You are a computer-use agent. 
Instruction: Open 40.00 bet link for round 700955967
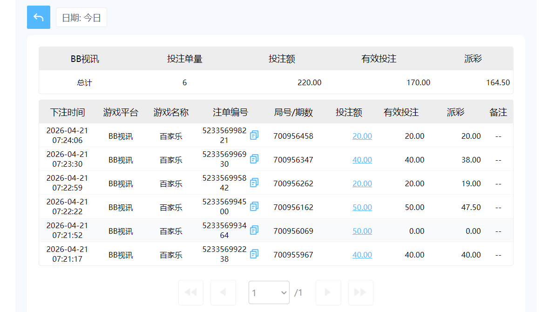click(x=362, y=255)
